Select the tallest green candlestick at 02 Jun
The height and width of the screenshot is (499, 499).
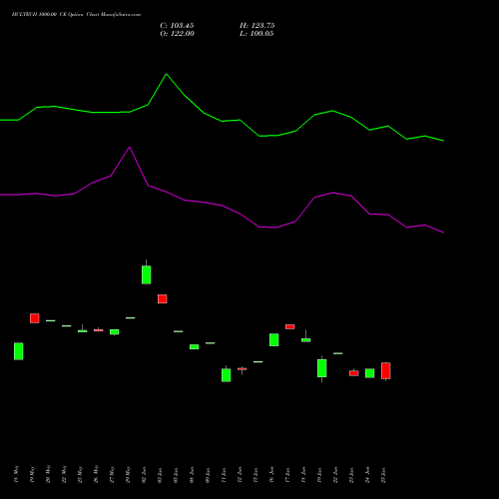(x=147, y=274)
